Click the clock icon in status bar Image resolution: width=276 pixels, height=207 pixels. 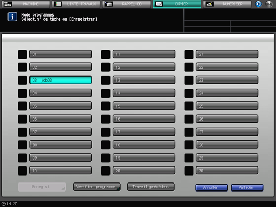point(4,204)
